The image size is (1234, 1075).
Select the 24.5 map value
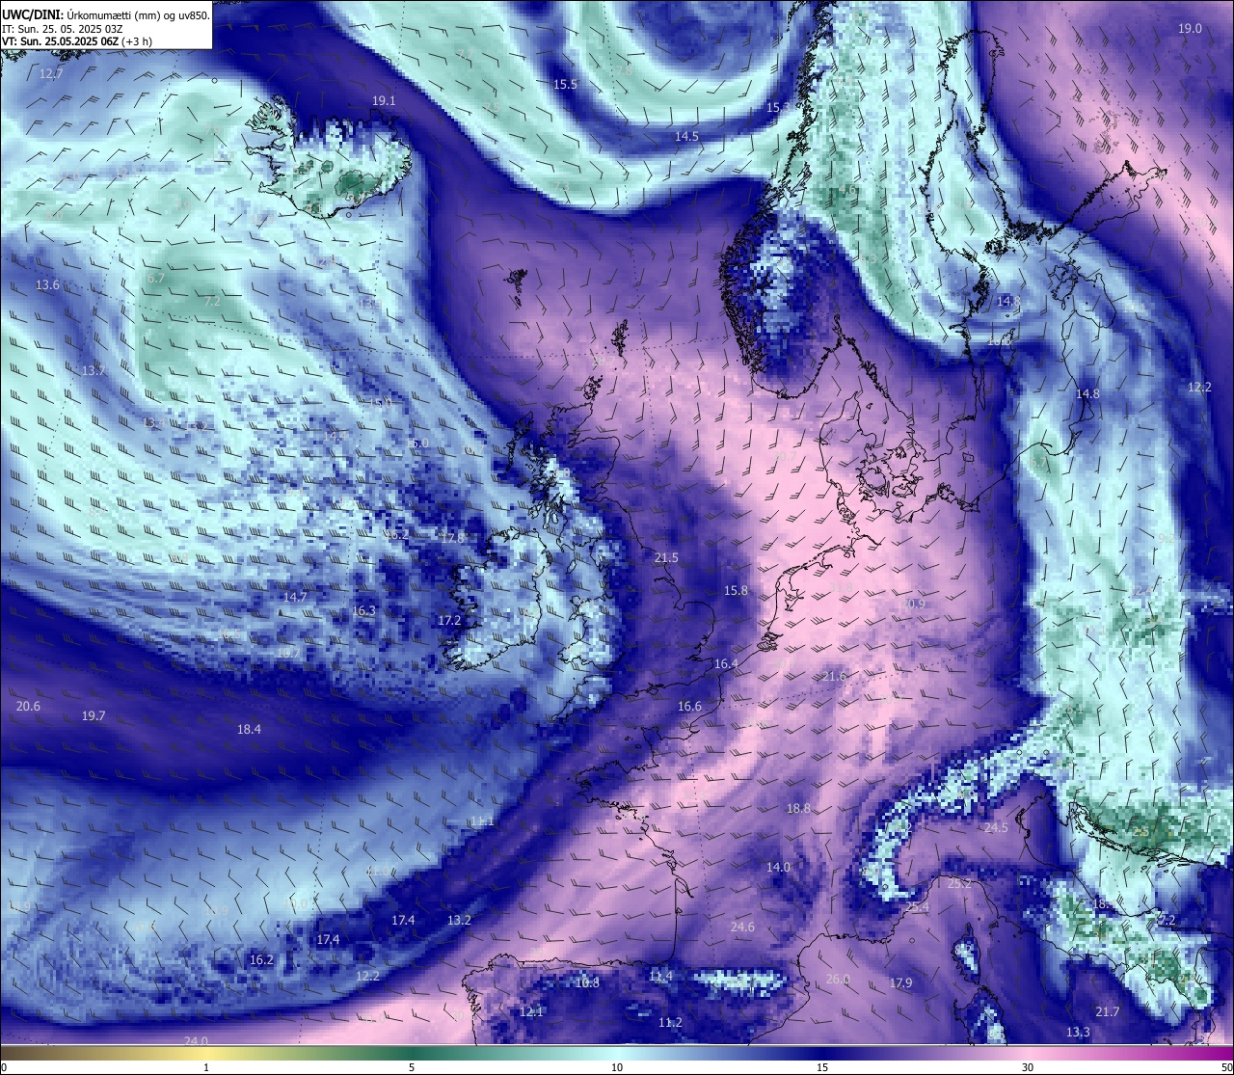(x=996, y=828)
